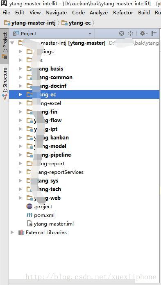Click the ytang-master.iml file icon
Image resolution: width=161 pixels, height=285 pixels.
[29, 224]
